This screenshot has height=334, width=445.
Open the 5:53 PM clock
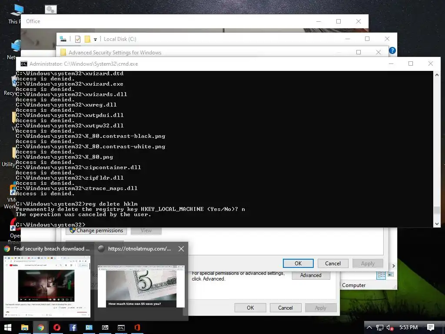coord(408,327)
